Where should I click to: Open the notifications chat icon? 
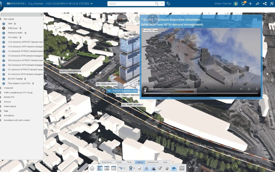[243, 4]
